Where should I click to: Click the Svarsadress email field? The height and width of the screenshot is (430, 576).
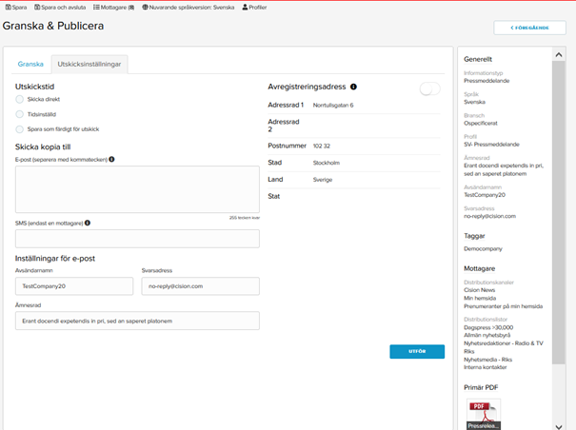pyautogui.click(x=201, y=286)
